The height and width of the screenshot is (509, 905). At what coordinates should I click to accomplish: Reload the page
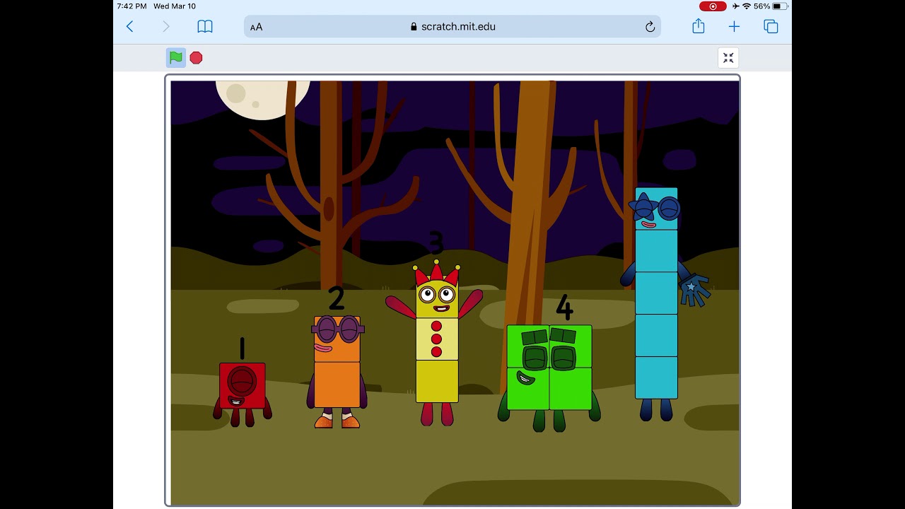pyautogui.click(x=650, y=27)
